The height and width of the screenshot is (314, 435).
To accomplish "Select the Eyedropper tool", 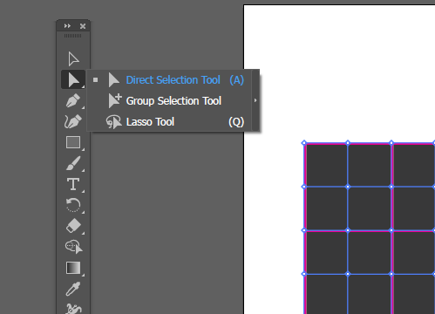I will point(73,289).
